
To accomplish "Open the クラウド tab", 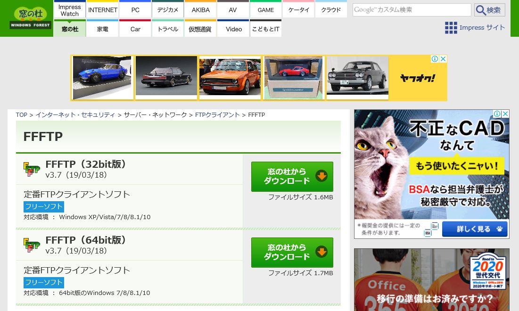I will [x=331, y=10].
